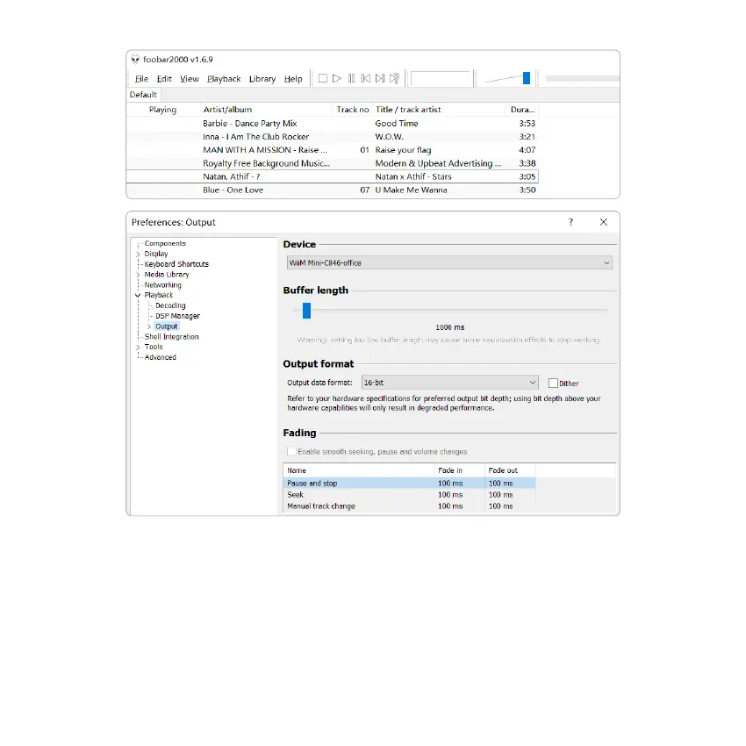Select the Inna - I Am The Club Rocker row
The height and width of the screenshot is (746, 746).
333,137
